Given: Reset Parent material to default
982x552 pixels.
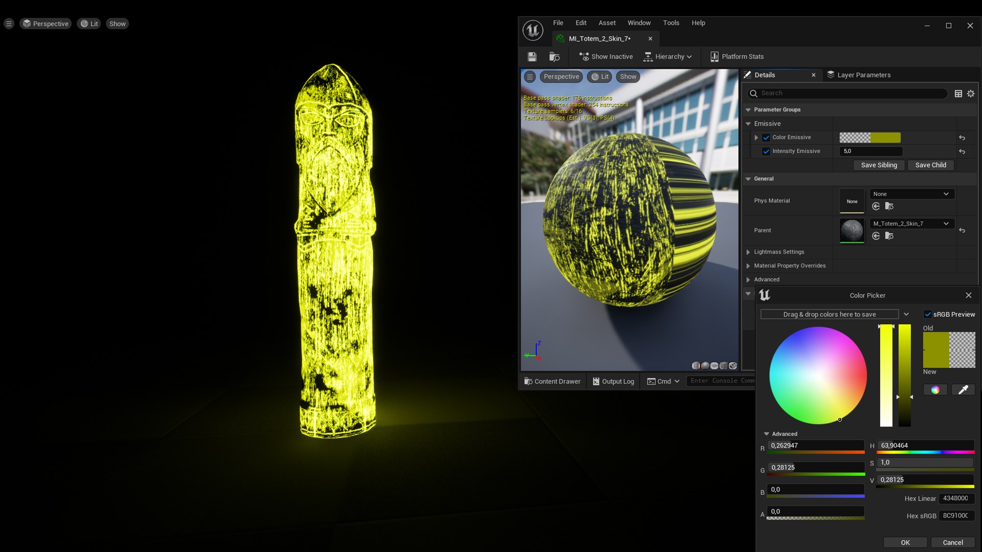Looking at the screenshot, I should pyautogui.click(x=962, y=231).
